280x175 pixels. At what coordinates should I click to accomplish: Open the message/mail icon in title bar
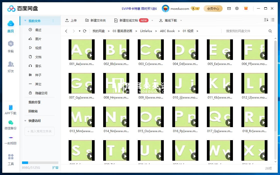pyautogui.click(x=229, y=8)
